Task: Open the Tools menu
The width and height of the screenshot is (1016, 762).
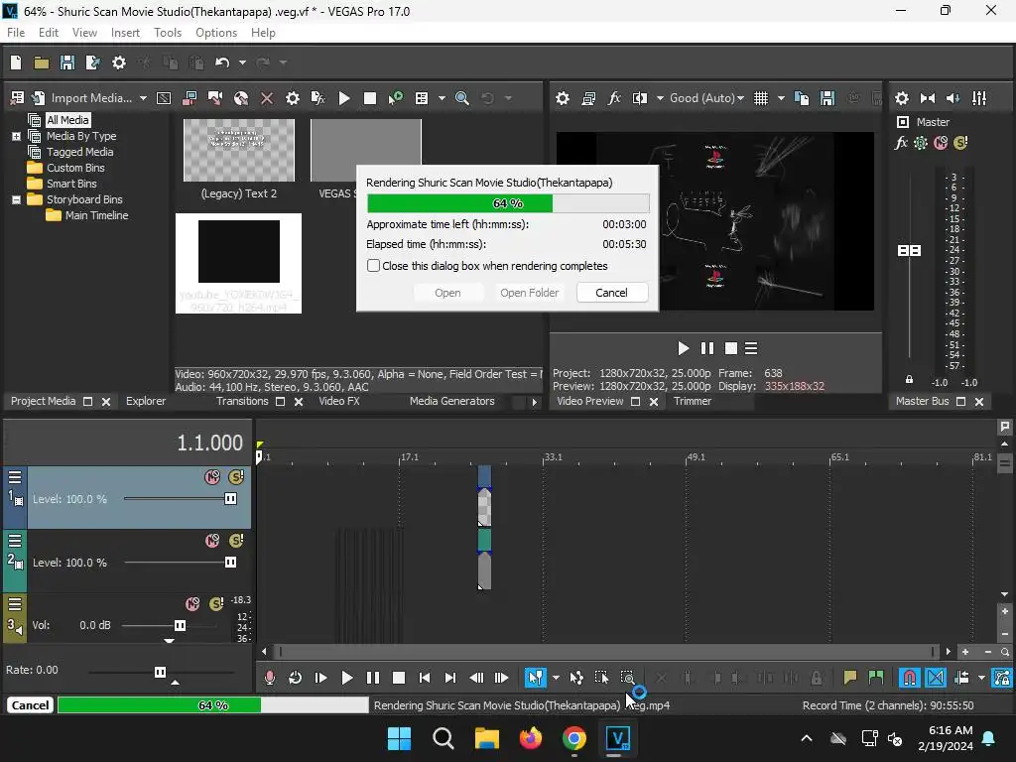Action: coord(167,33)
